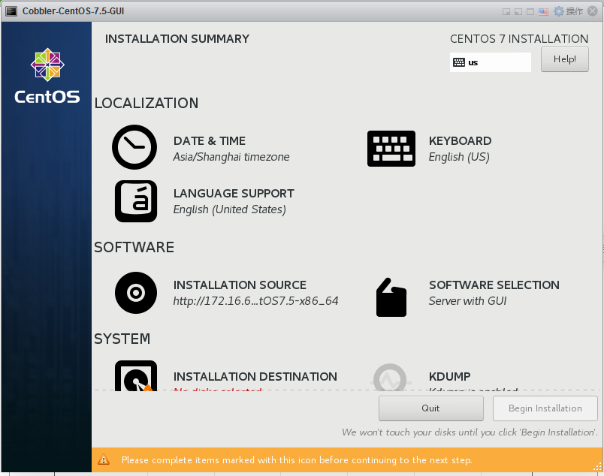The width and height of the screenshot is (604, 476).
Task: Open the KEYBOARD label
Action: click(x=460, y=141)
